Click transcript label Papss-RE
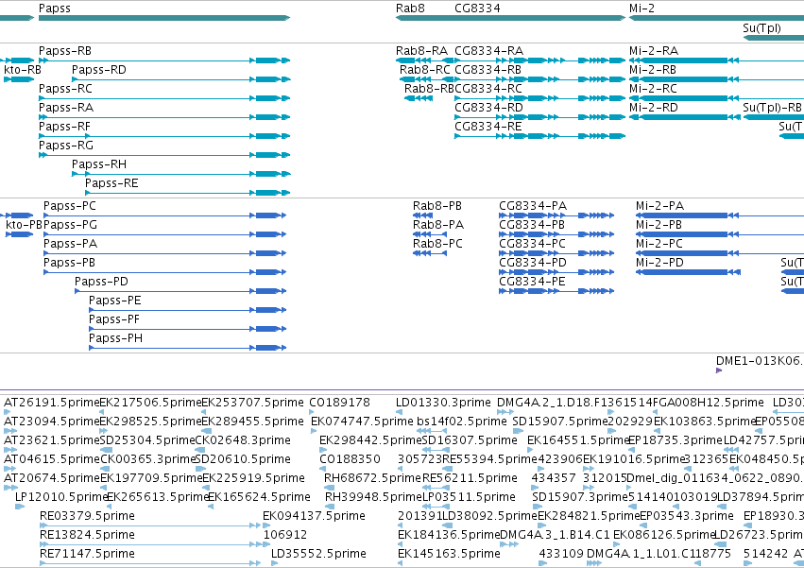The width and height of the screenshot is (804, 568). 111,183
